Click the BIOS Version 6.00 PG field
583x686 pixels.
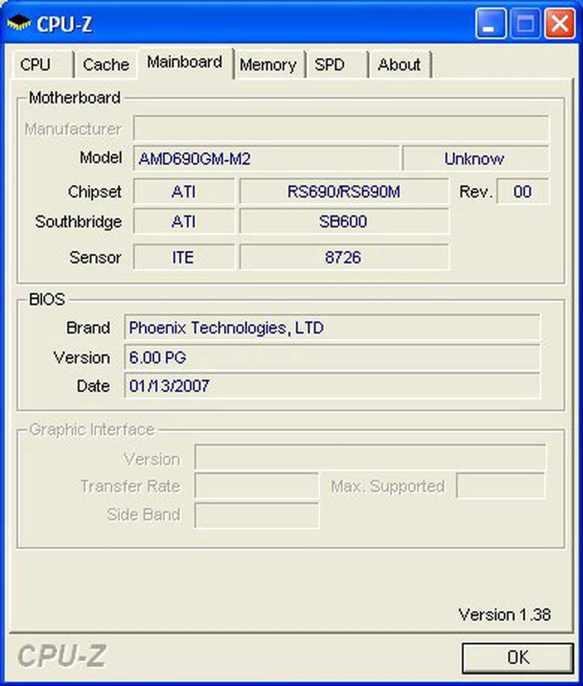pyautogui.click(x=332, y=357)
